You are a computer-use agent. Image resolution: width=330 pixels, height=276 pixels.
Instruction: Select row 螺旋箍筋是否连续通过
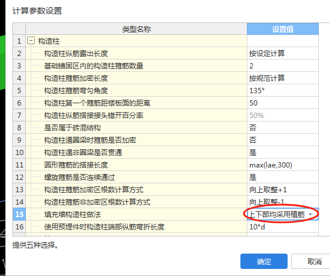click(136, 177)
